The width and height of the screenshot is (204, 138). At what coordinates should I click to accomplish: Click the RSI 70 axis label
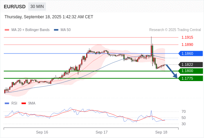[184, 111]
